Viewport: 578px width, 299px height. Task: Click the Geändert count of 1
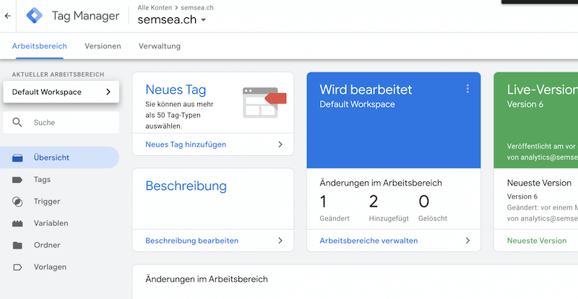pos(323,201)
